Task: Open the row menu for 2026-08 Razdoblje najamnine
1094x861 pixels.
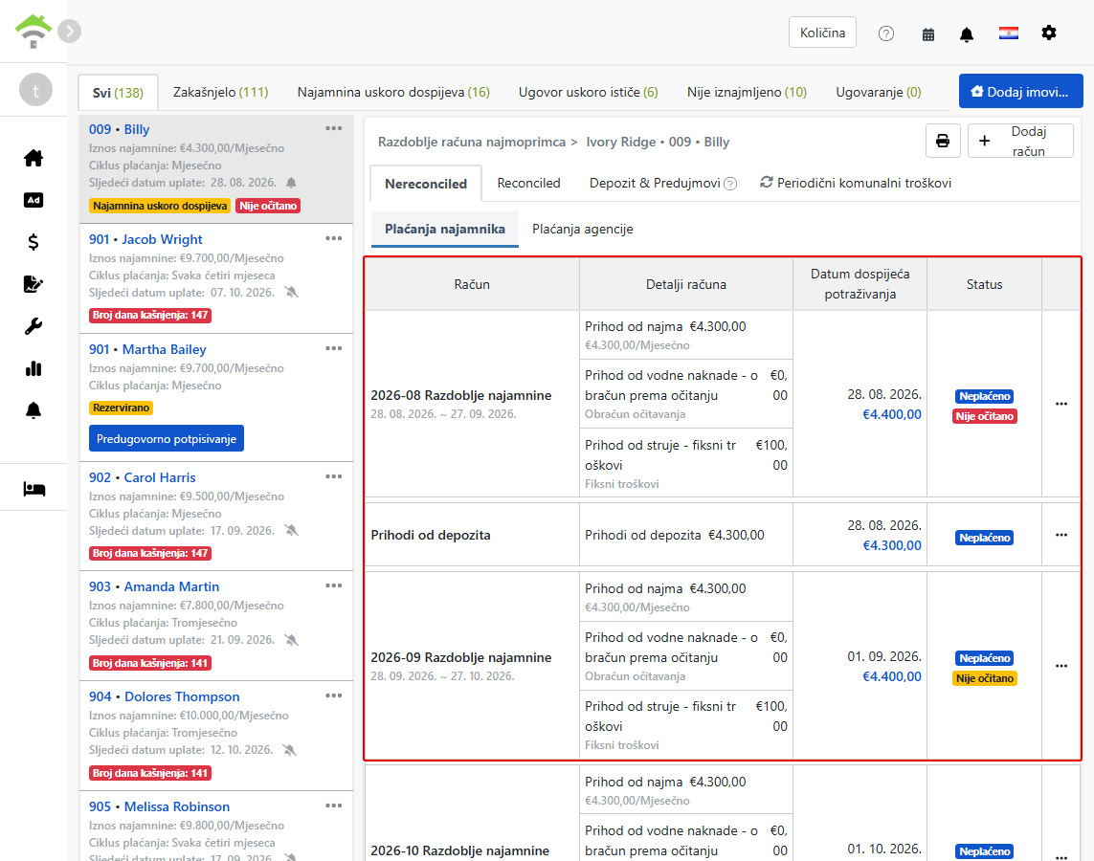Action: point(1061,404)
